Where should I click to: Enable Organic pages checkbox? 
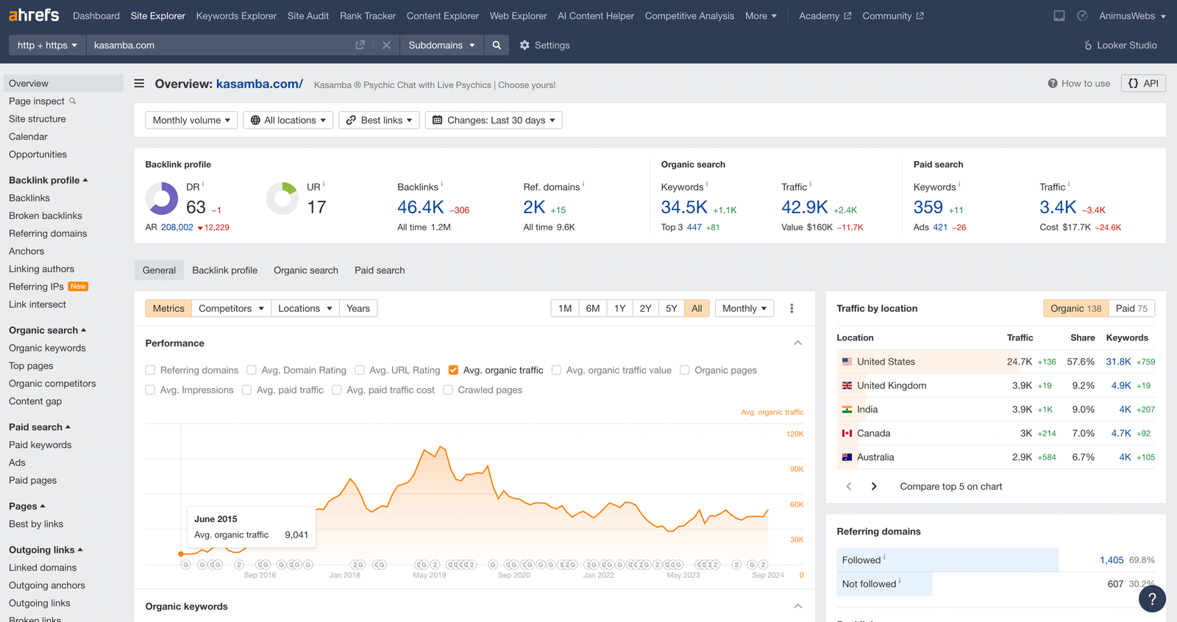pyautogui.click(x=685, y=370)
